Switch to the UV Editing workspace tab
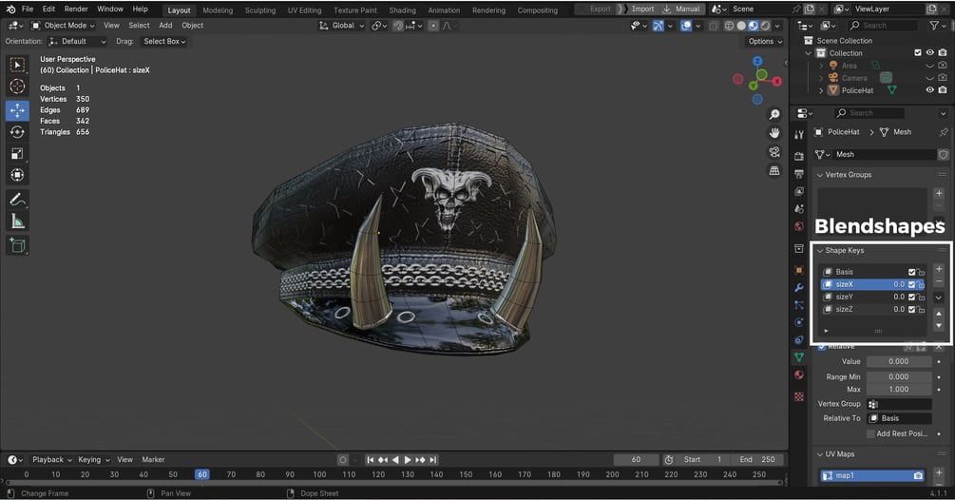Screen dimensions: 955x500 [x=304, y=10]
